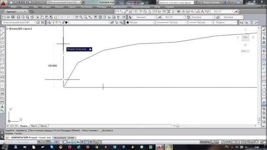The image size is (267, 150).
Task: Select the Erase tool in Modify toolbar
Action: [x=264, y=30]
